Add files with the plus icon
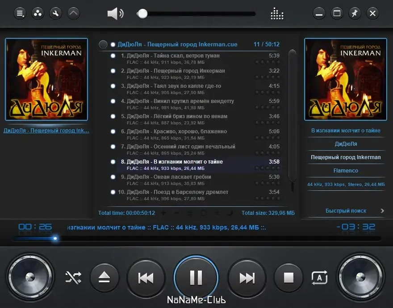393x308 pixels. pos(163,213)
